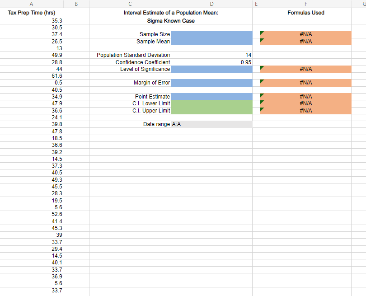
Task: Click the 'Level of Significance' label
Action: (145, 69)
